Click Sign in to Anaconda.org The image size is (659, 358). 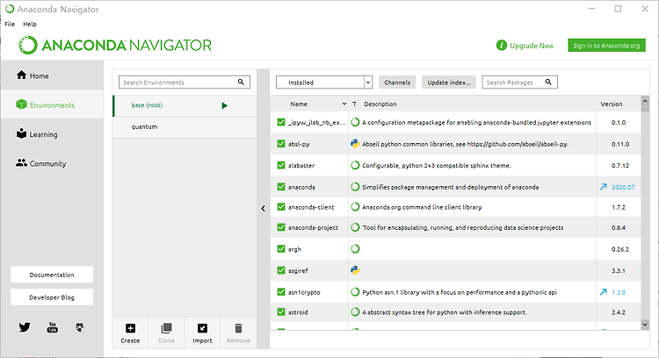(606, 46)
